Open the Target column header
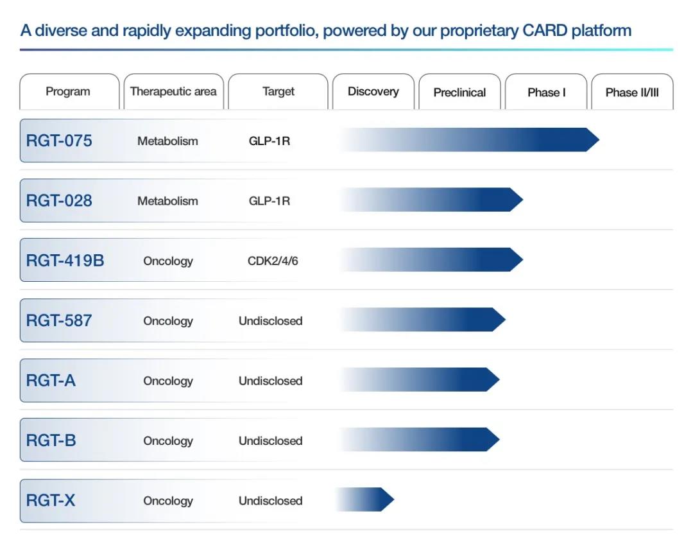The height and width of the screenshot is (554, 693). [278, 92]
